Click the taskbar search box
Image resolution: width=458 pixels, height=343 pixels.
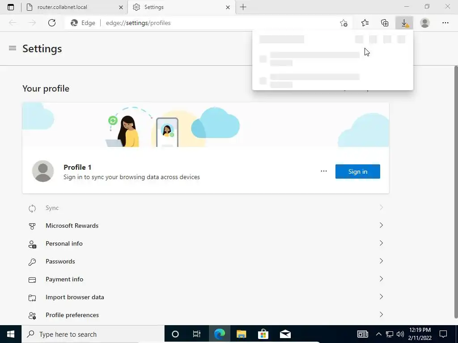point(93,334)
